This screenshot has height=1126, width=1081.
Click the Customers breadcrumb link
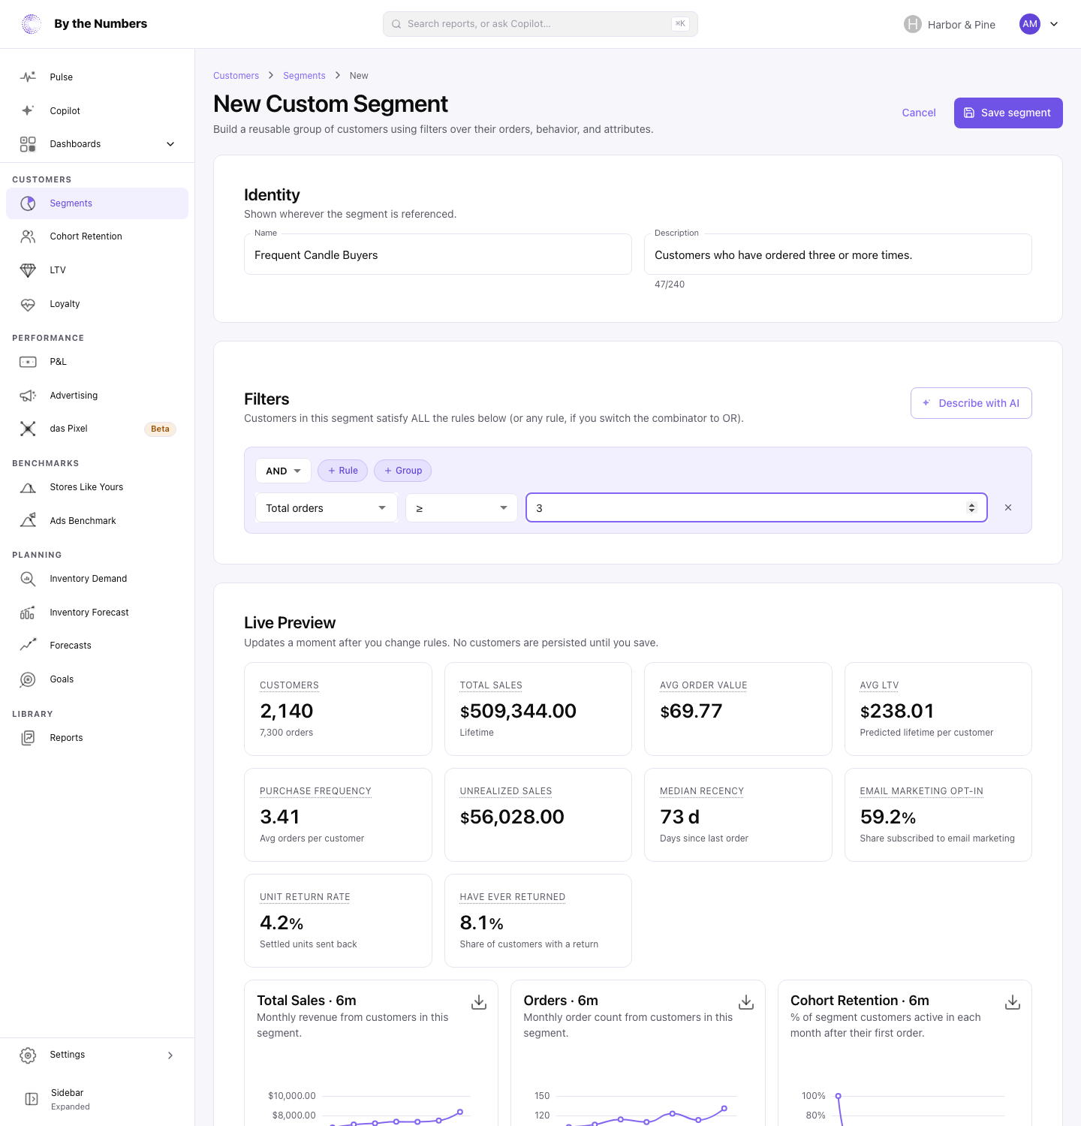[236, 76]
